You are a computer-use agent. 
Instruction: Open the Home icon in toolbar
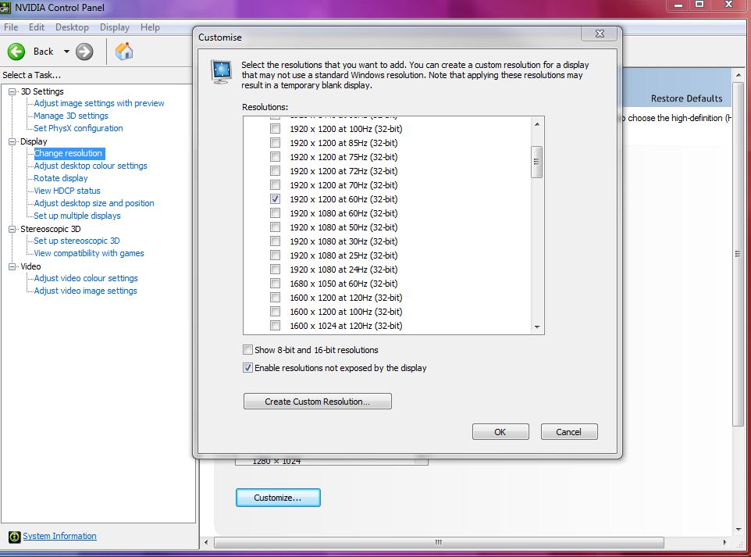click(124, 52)
